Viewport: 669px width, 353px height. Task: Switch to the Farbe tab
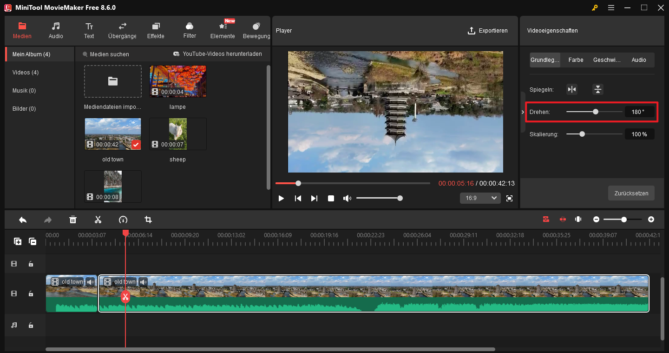pos(576,60)
